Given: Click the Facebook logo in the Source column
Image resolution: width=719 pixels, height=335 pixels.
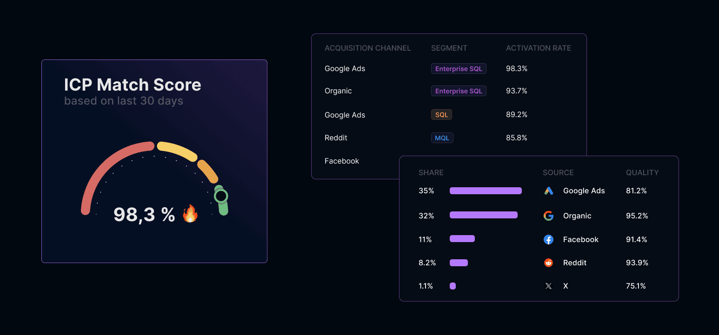Looking at the screenshot, I should [549, 239].
